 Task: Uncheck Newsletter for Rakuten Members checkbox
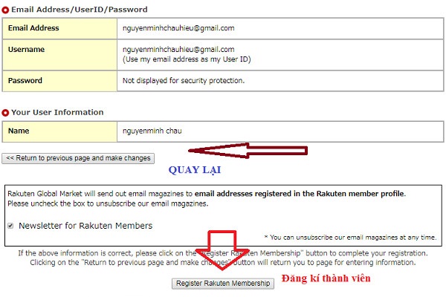(10, 226)
